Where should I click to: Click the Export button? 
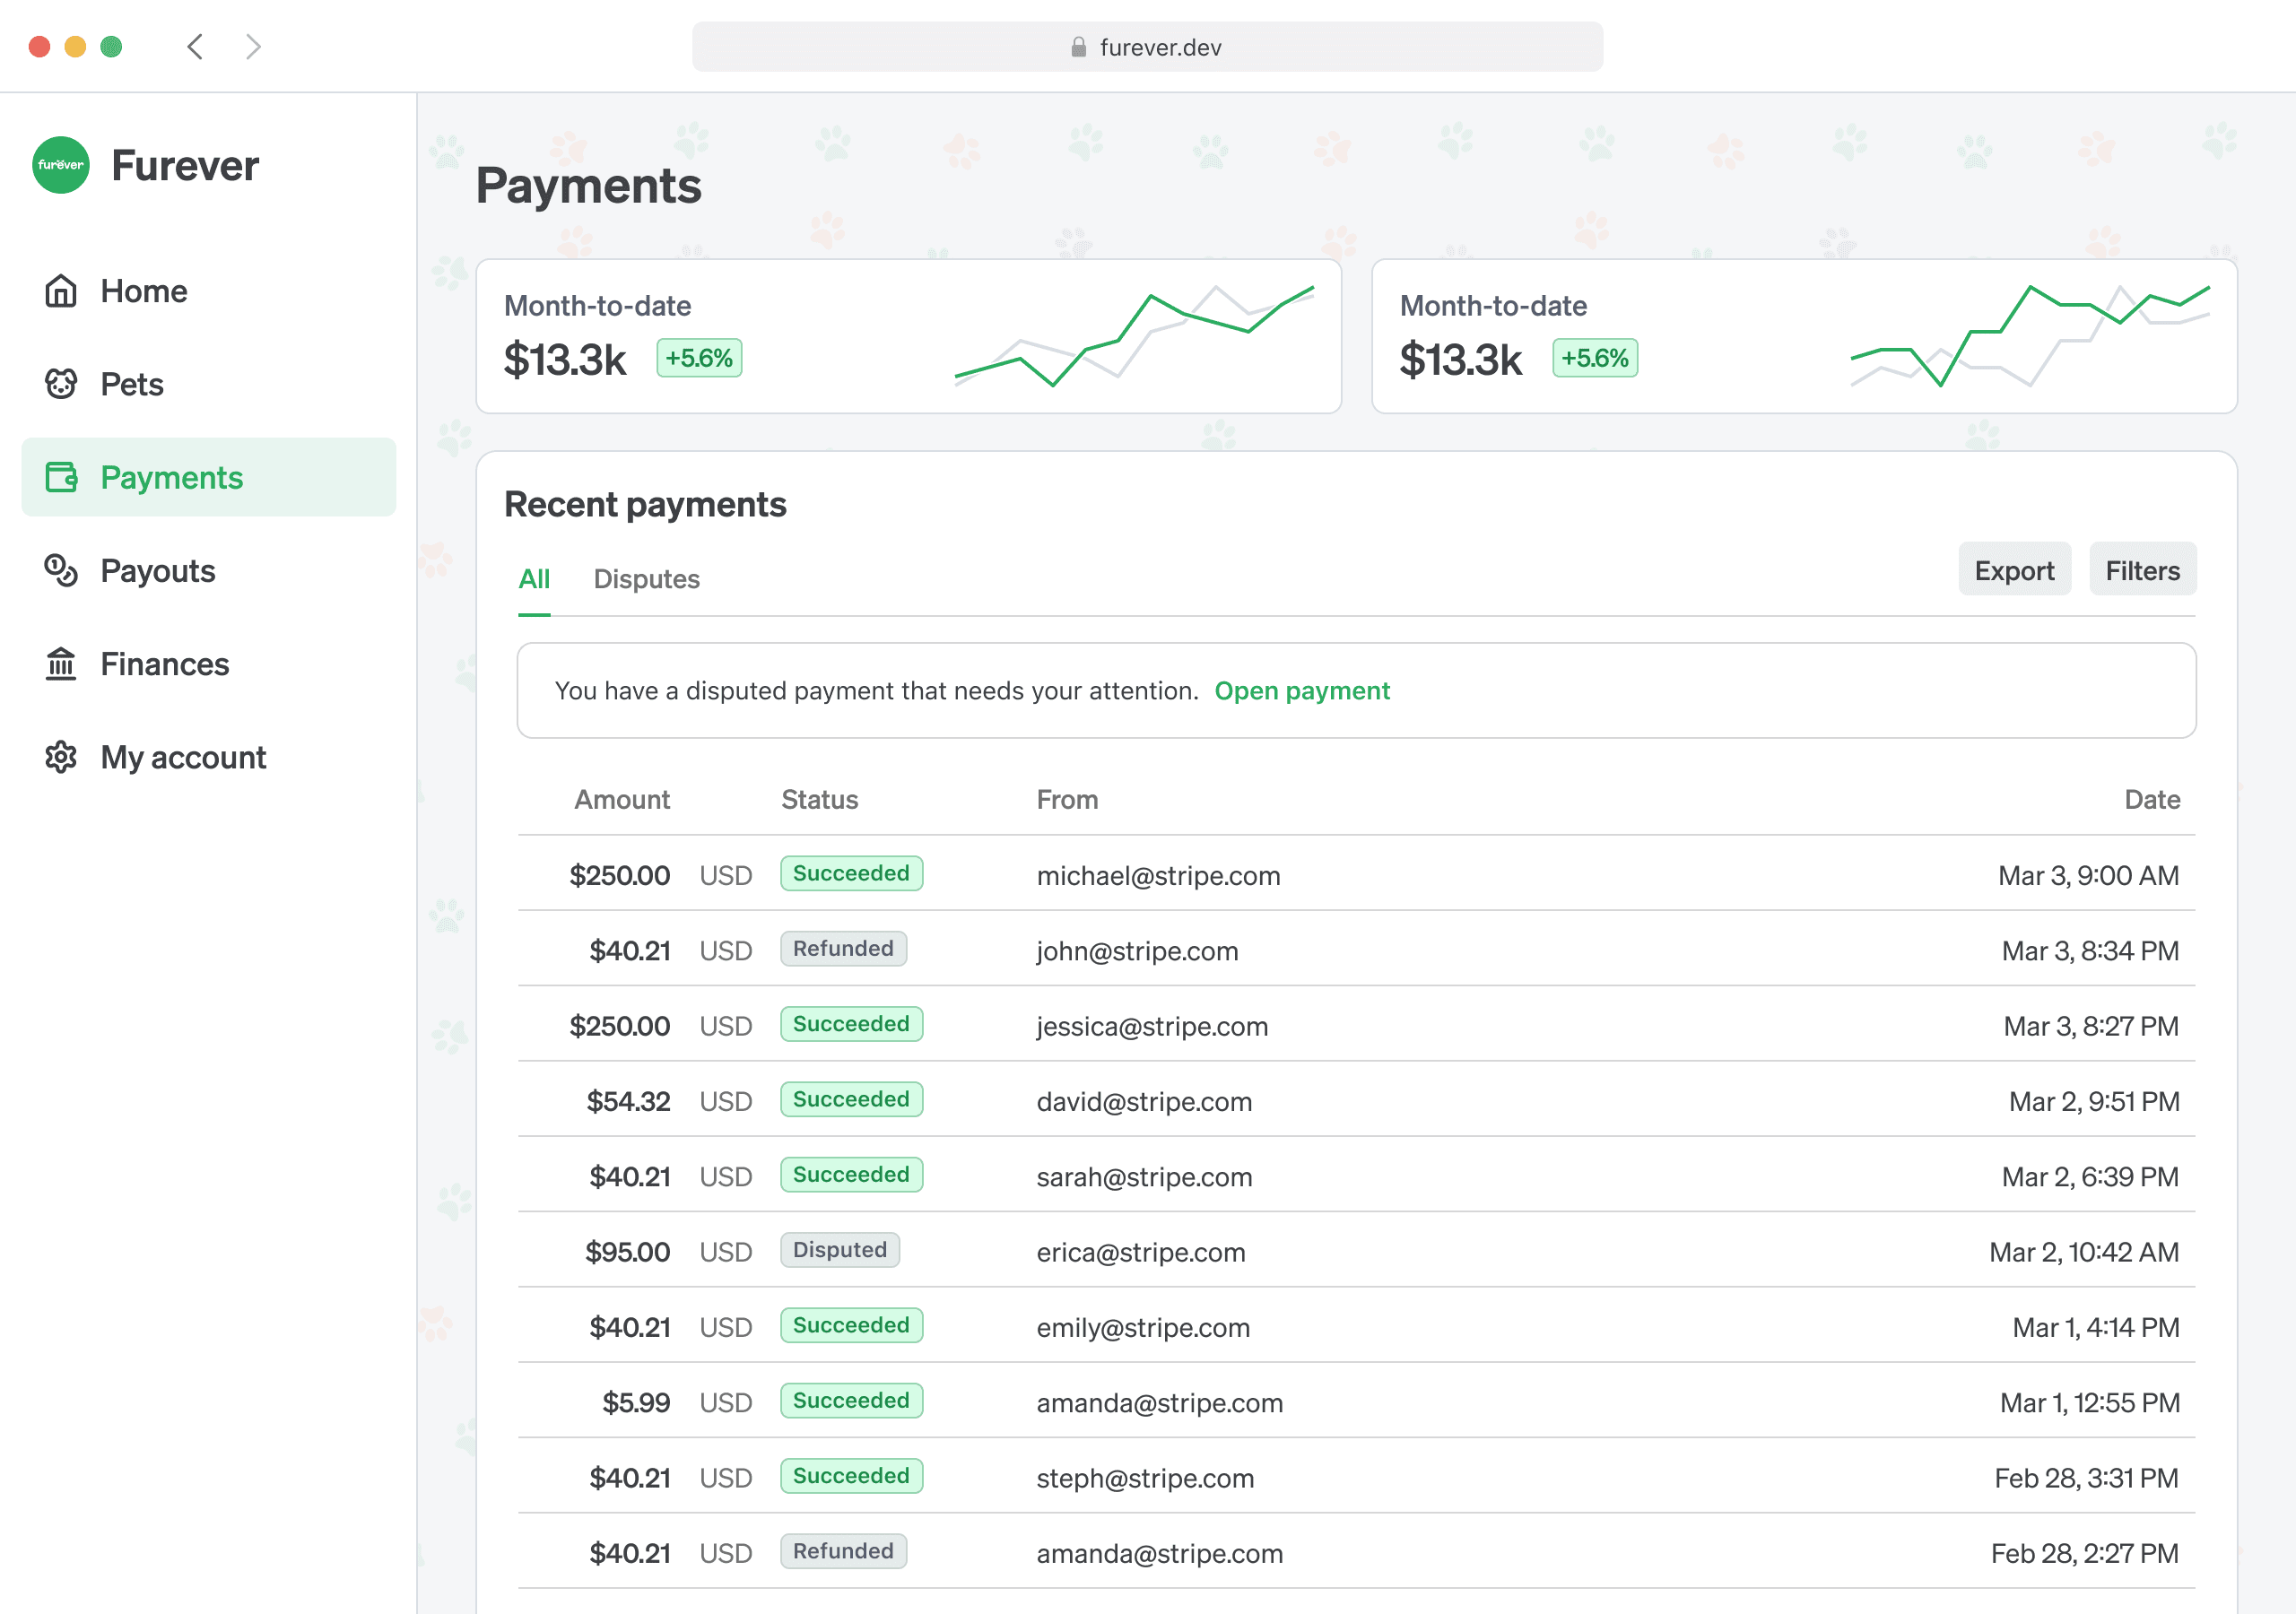[x=2013, y=569]
